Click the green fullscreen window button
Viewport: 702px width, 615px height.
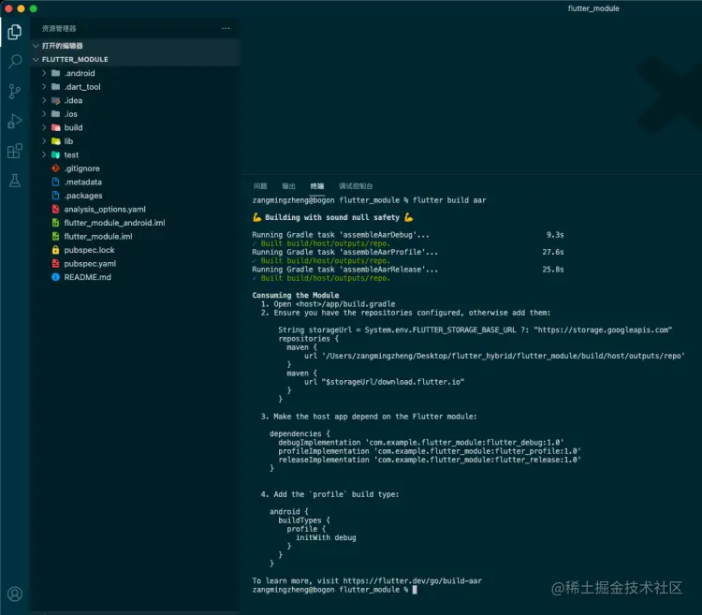pyautogui.click(x=33, y=8)
